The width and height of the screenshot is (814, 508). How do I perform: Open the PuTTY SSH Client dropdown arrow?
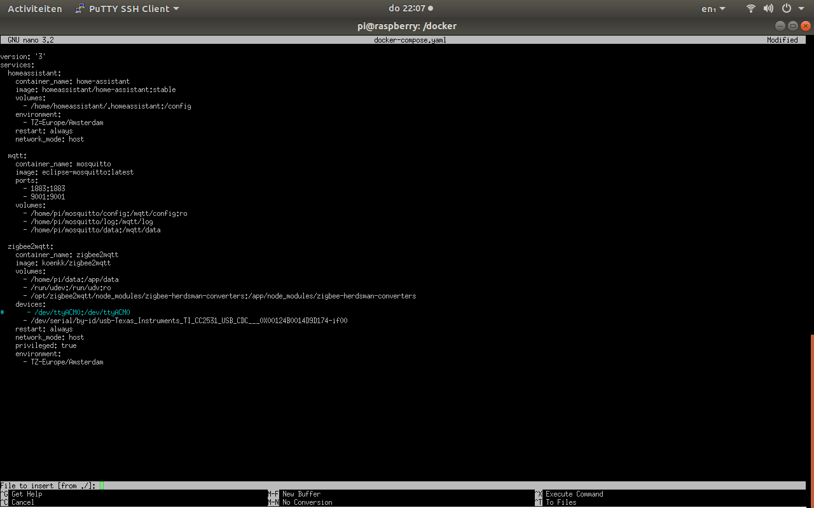pos(176,8)
